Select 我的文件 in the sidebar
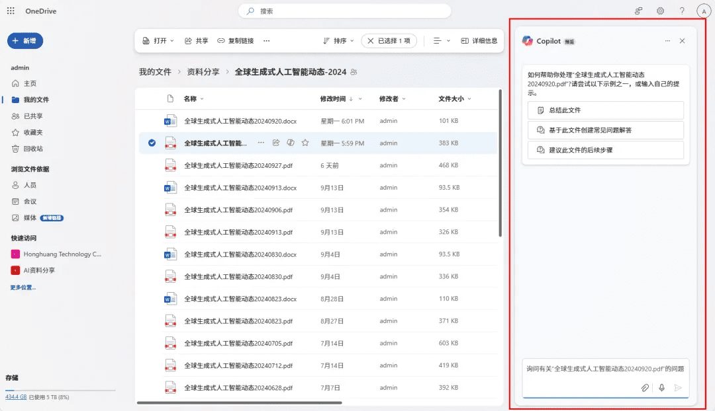The width and height of the screenshot is (715, 411). (36, 100)
